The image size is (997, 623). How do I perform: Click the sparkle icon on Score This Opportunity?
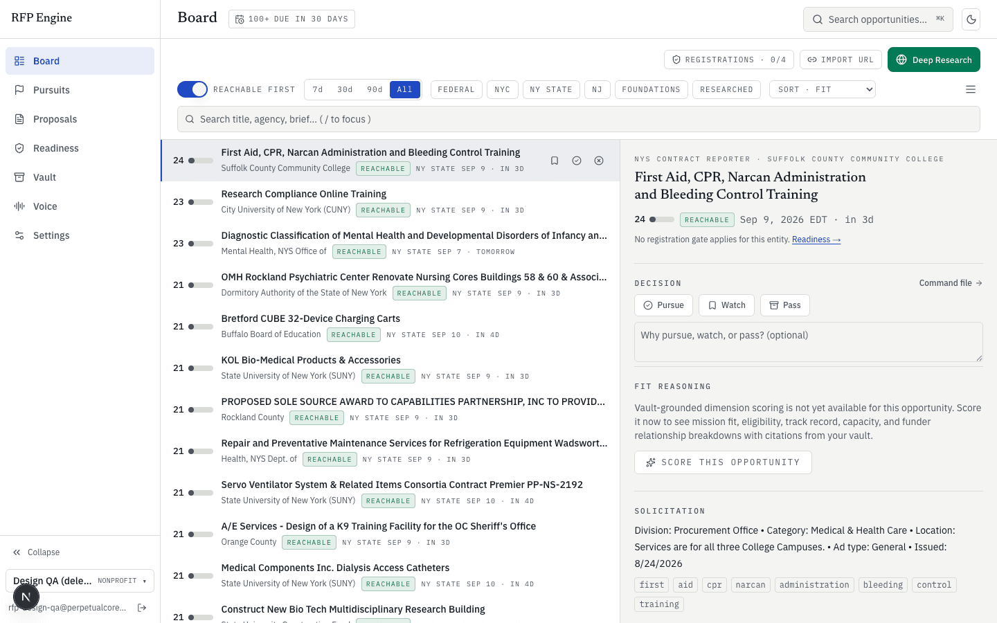[x=651, y=462]
